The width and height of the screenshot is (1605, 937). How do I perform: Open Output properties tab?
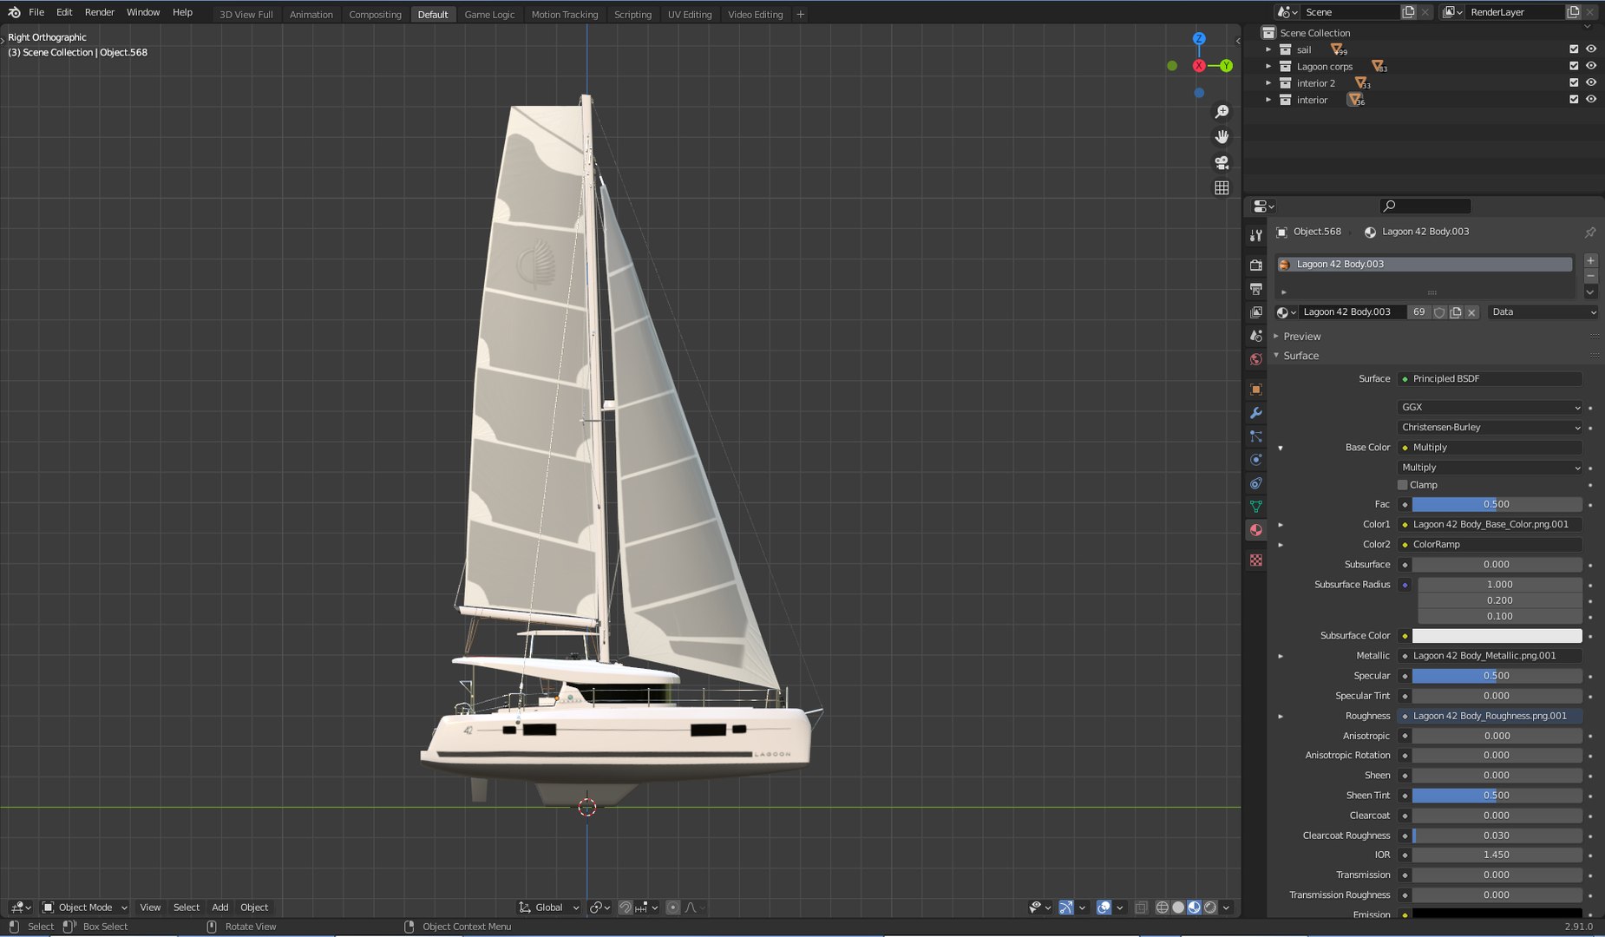pyautogui.click(x=1255, y=288)
